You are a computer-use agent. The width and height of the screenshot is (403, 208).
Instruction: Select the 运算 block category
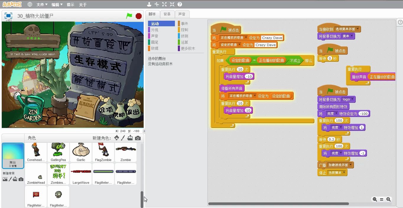click(191, 42)
